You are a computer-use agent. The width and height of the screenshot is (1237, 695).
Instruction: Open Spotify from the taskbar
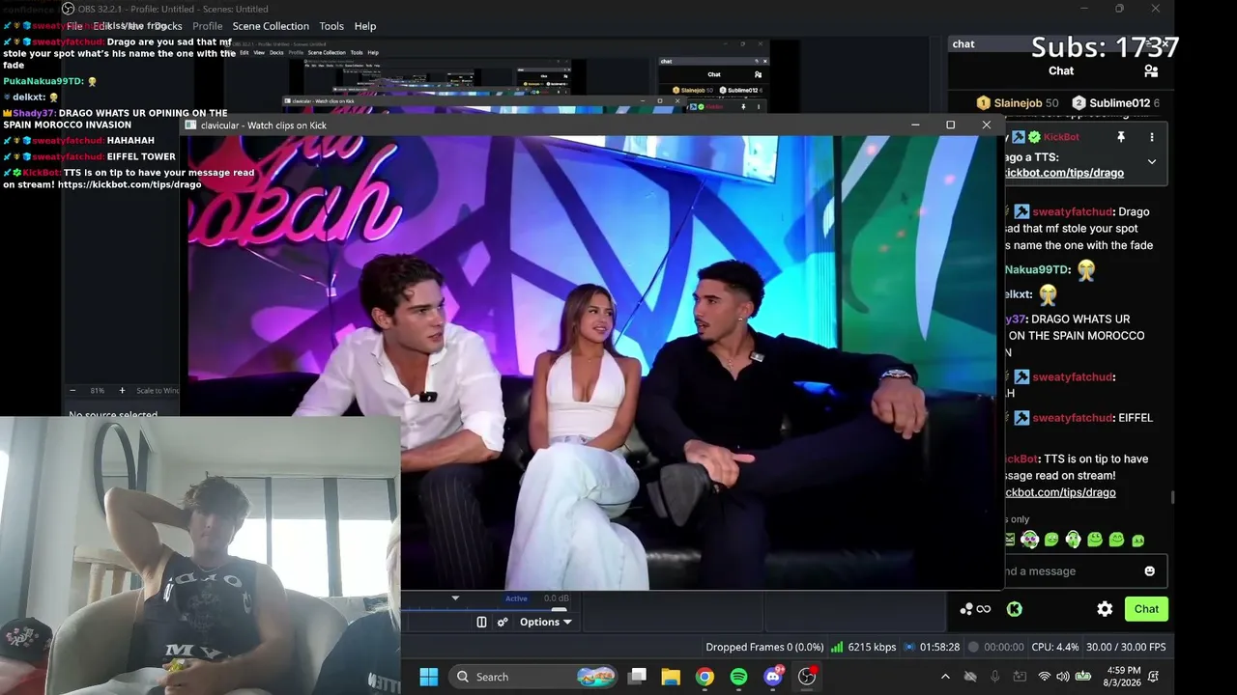point(738,677)
